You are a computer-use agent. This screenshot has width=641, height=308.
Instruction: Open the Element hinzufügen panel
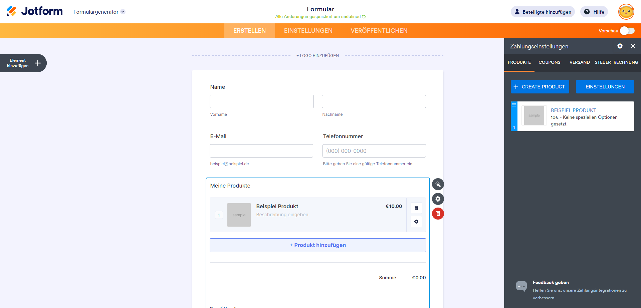23,63
